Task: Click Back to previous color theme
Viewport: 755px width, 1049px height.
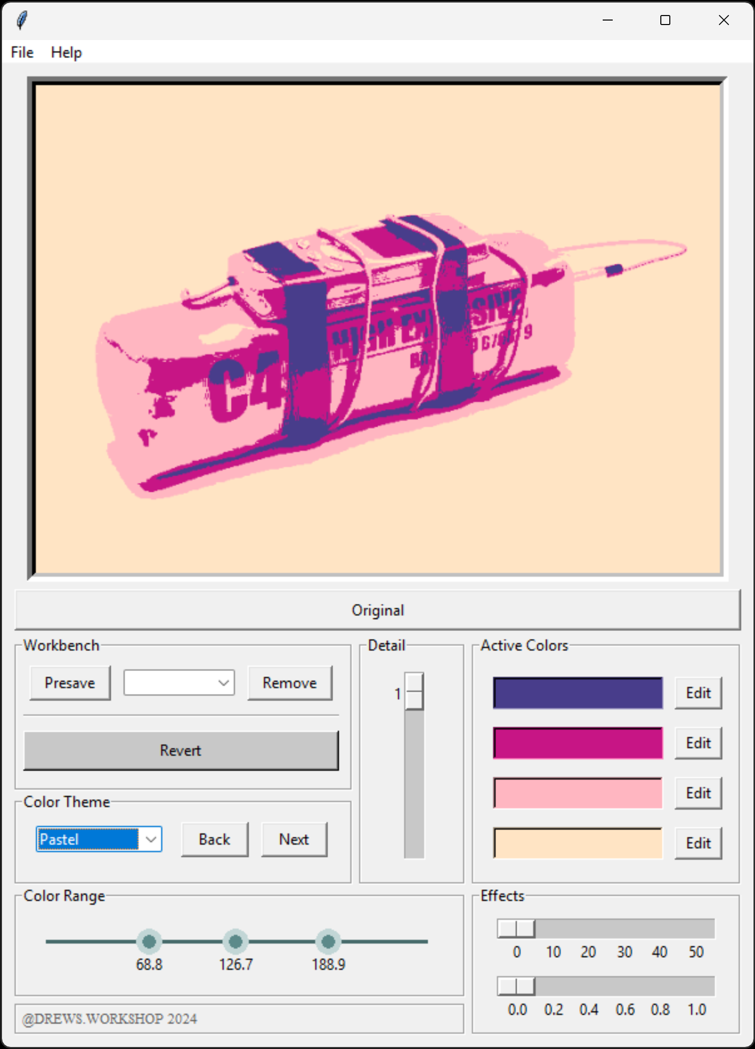Action: pyautogui.click(x=214, y=839)
